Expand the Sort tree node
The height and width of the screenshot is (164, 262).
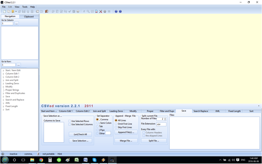3,110
